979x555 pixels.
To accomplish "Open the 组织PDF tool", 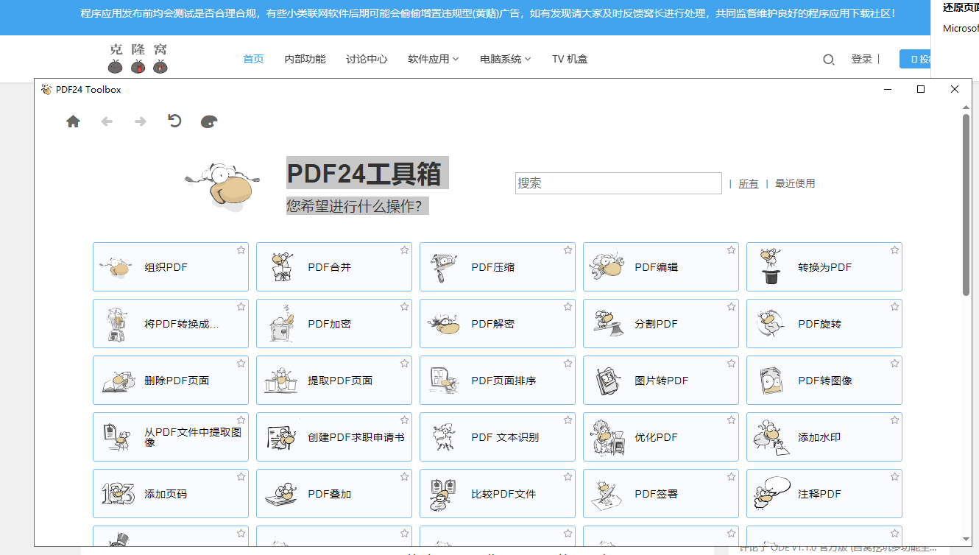I will (171, 267).
